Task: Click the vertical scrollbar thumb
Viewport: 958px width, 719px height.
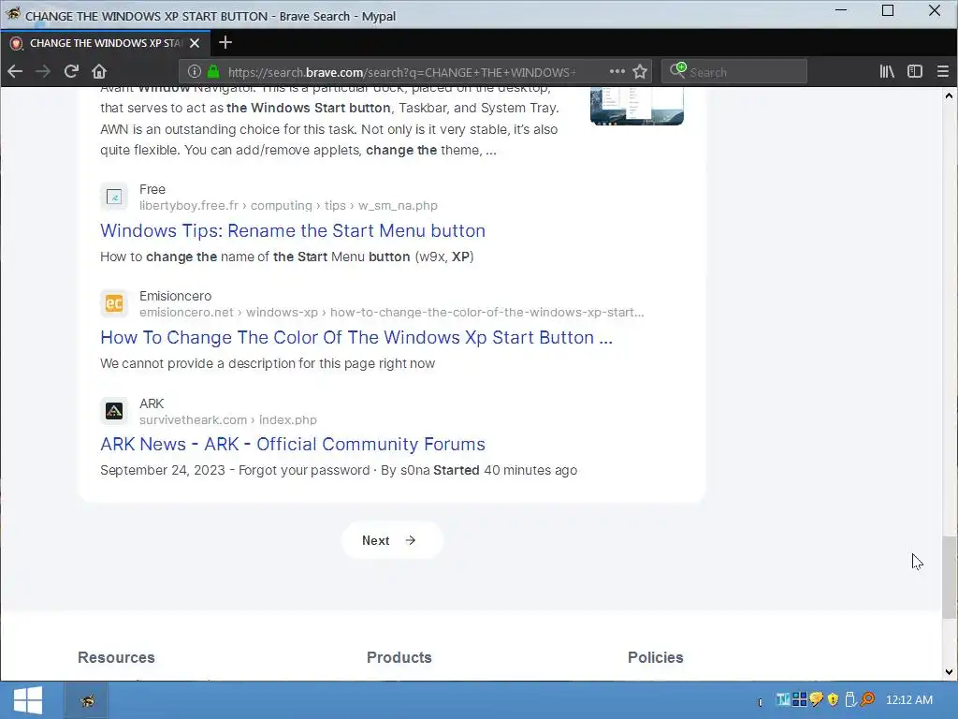Action: (949, 577)
